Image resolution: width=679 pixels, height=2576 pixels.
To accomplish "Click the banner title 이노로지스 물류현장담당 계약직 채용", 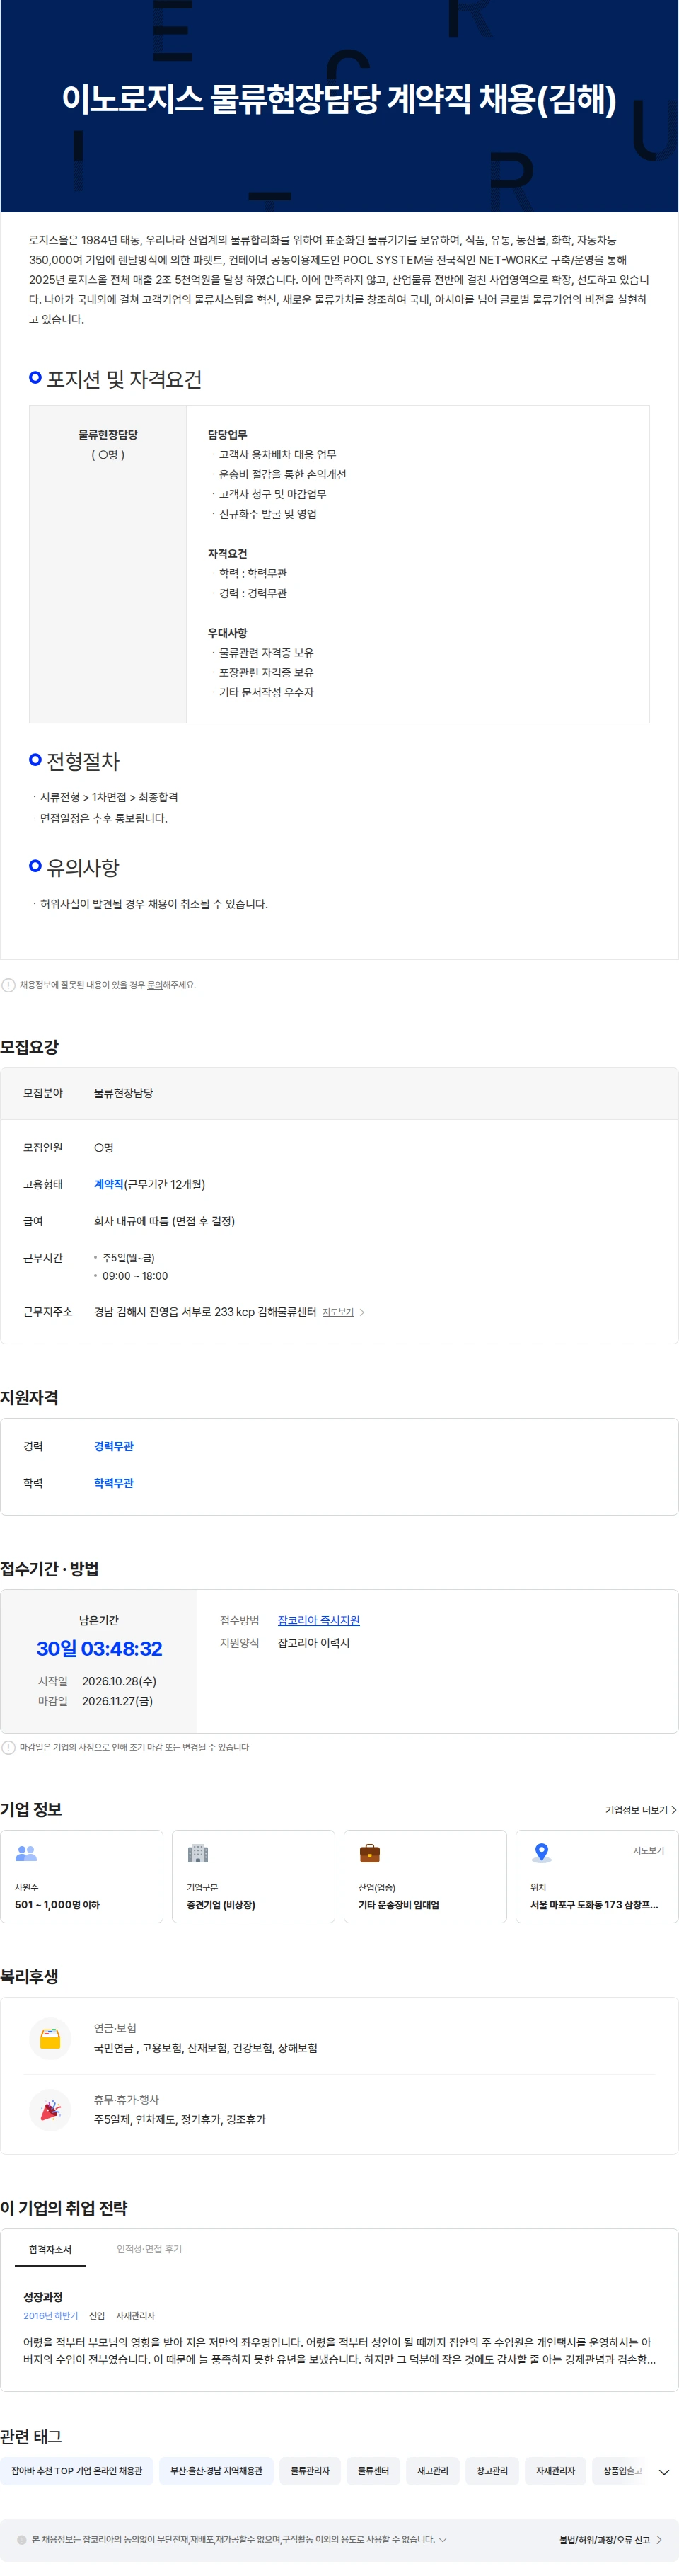I will 339,98.
